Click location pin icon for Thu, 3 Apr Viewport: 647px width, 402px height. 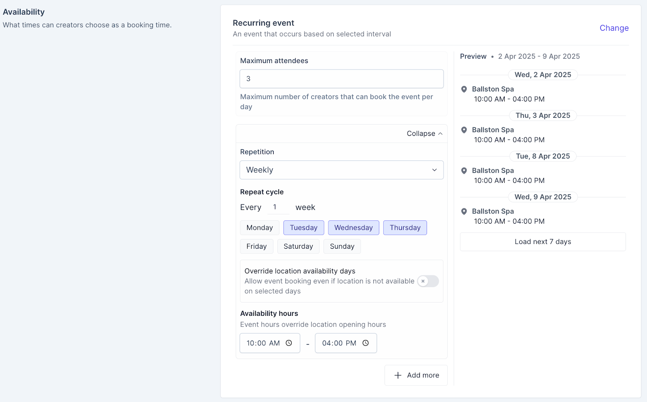[464, 130]
